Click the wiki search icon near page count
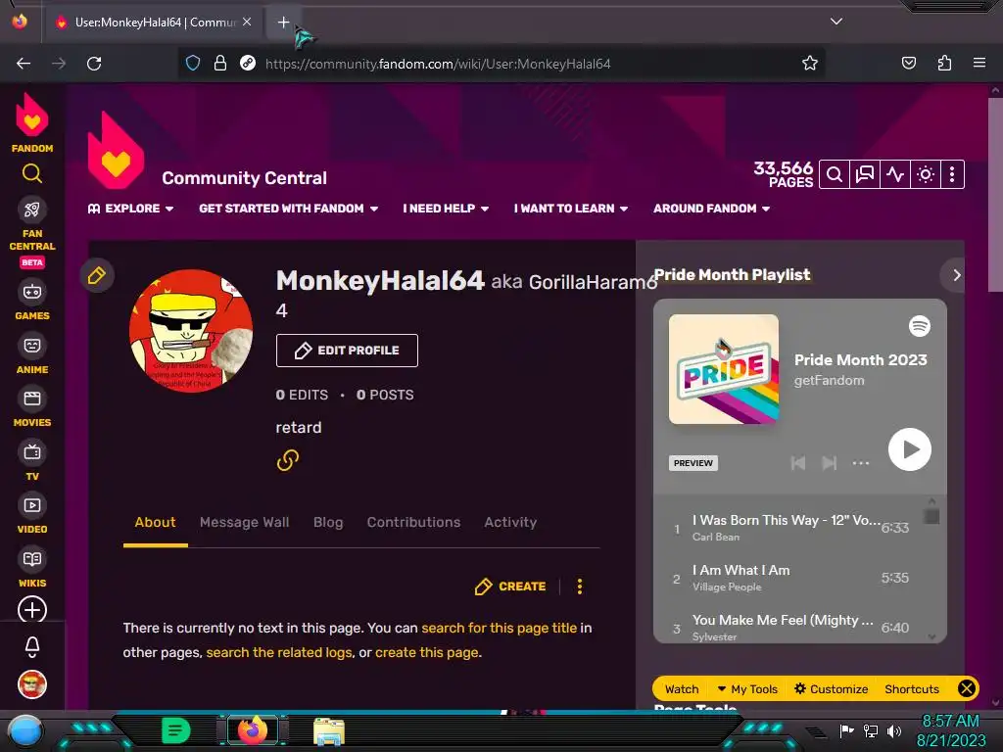The width and height of the screenshot is (1003, 752). [835, 174]
